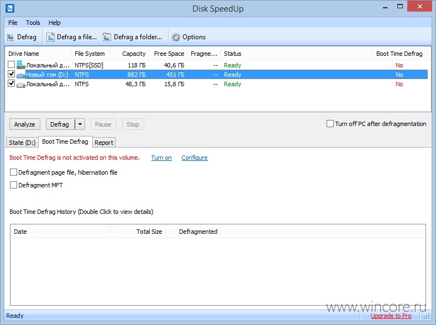This screenshot has width=436, height=325.
Task: Uncheck the 48,3 ГБ drive checkbox
Action: pos(11,83)
